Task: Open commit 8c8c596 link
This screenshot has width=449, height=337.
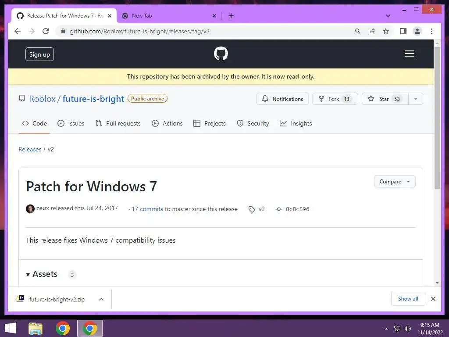Action: (298, 209)
